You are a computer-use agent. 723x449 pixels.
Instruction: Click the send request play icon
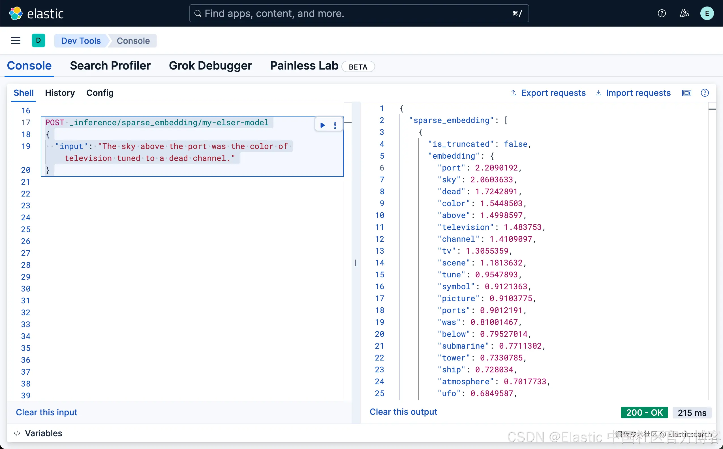click(x=322, y=125)
